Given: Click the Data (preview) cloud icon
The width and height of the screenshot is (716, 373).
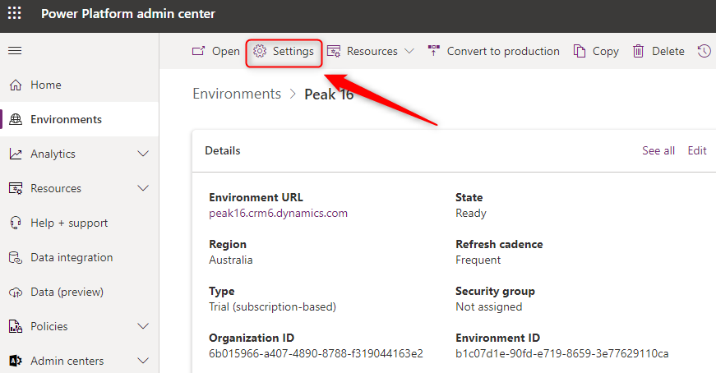Looking at the screenshot, I should [x=15, y=292].
